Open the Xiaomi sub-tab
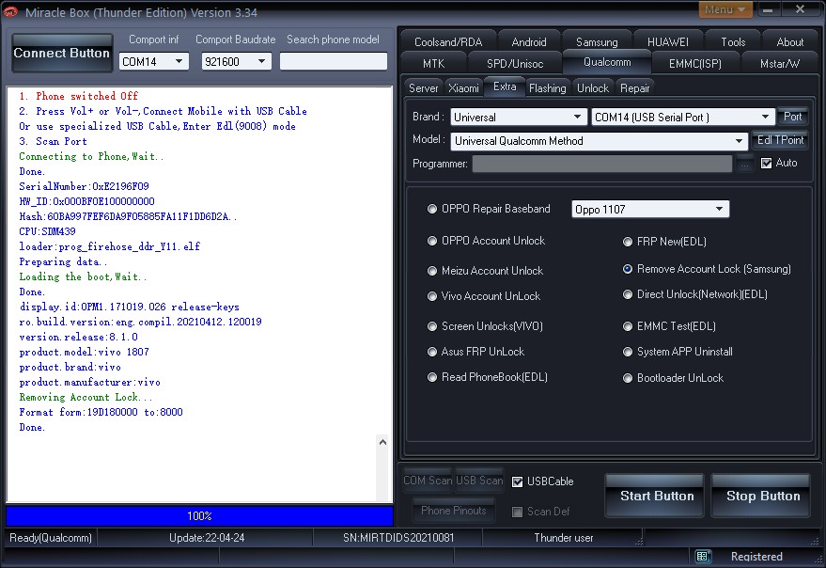 coord(463,88)
